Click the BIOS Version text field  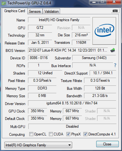click(x=68, y=50)
